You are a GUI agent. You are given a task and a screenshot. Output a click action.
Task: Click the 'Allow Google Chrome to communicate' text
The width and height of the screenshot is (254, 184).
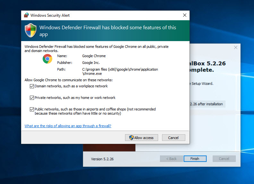[x=69, y=80]
